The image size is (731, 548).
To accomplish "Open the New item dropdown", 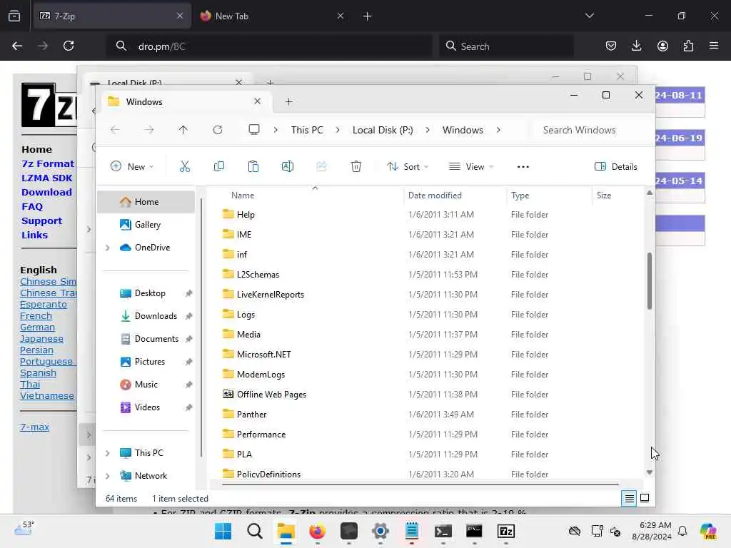I will pyautogui.click(x=132, y=167).
